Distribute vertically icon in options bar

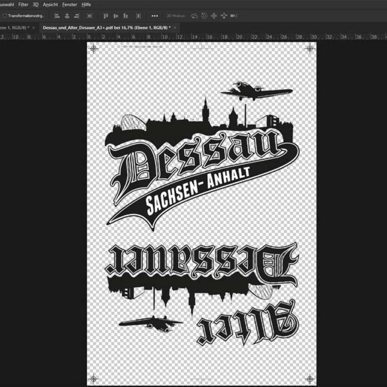click(x=90, y=16)
